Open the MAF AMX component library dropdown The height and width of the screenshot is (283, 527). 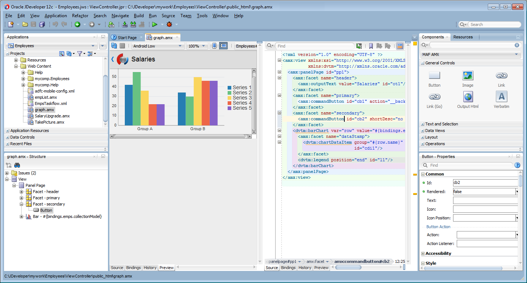click(x=471, y=54)
